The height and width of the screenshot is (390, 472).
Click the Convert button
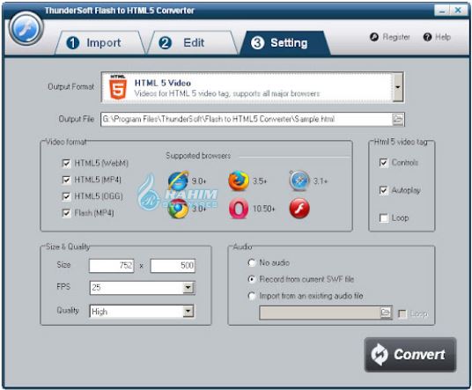coord(410,355)
